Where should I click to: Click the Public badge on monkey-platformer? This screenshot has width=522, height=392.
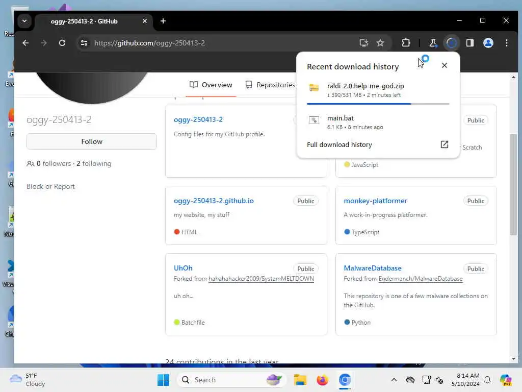tap(476, 201)
